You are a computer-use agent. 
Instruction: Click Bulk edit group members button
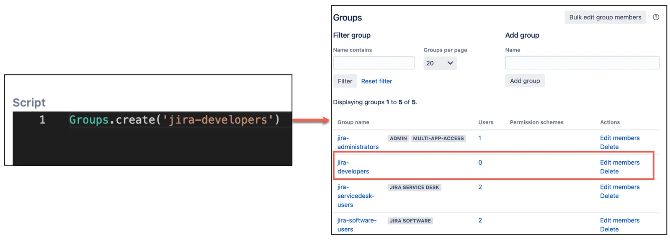(605, 17)
